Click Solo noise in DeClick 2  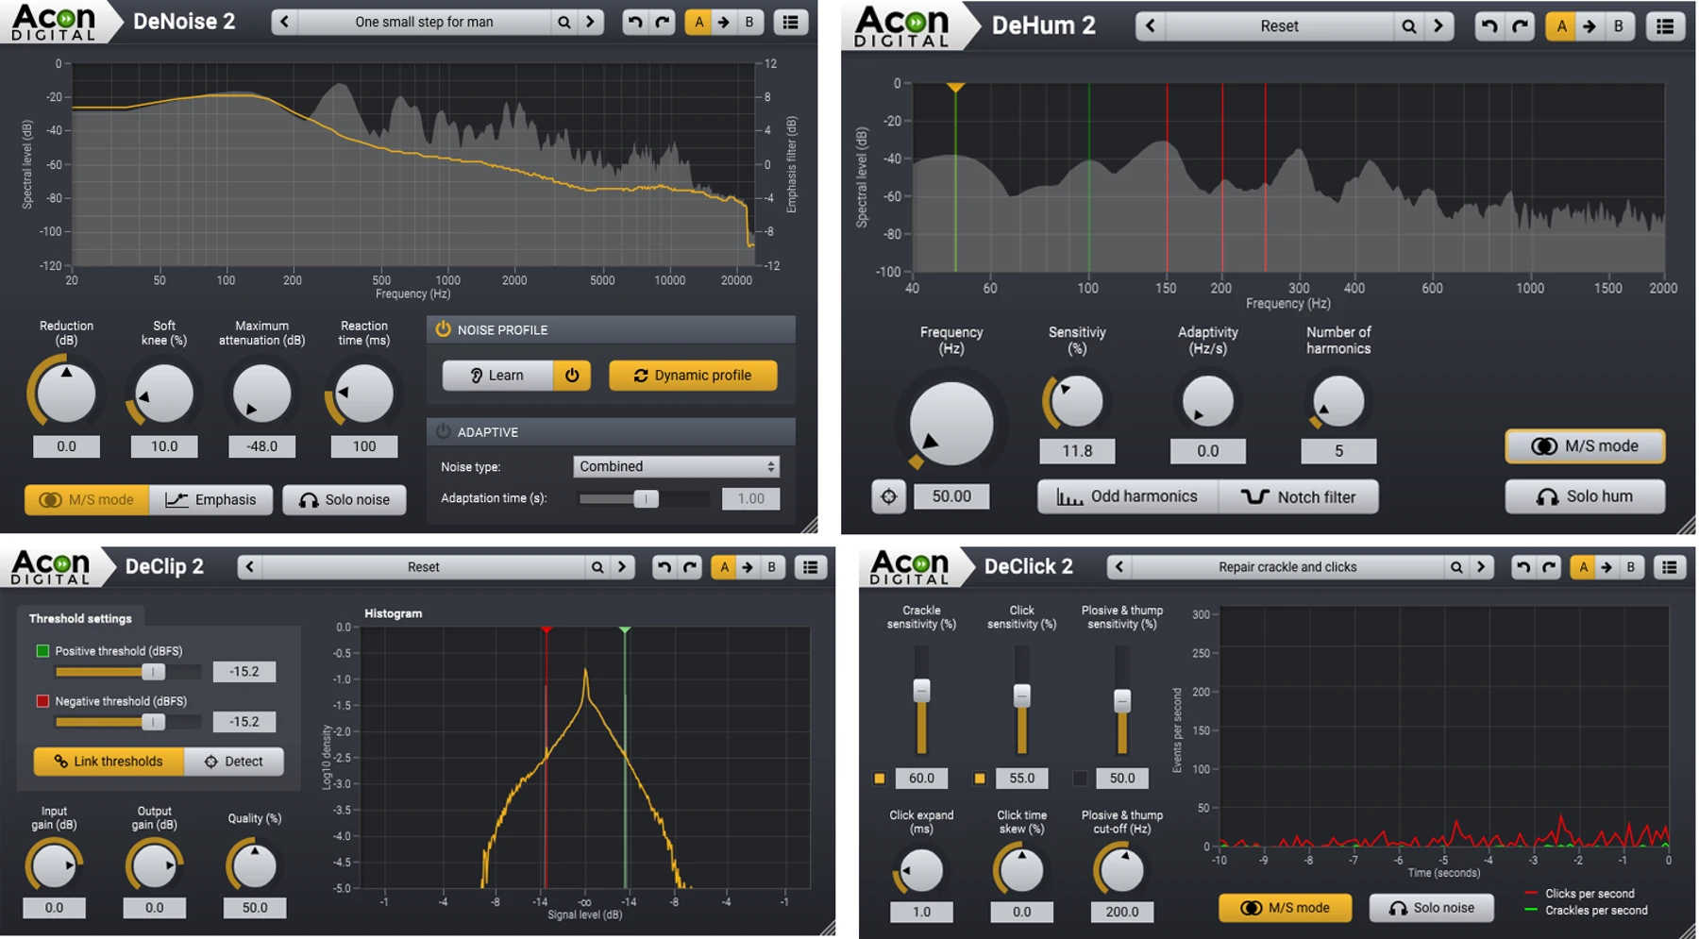(1431, 908)
